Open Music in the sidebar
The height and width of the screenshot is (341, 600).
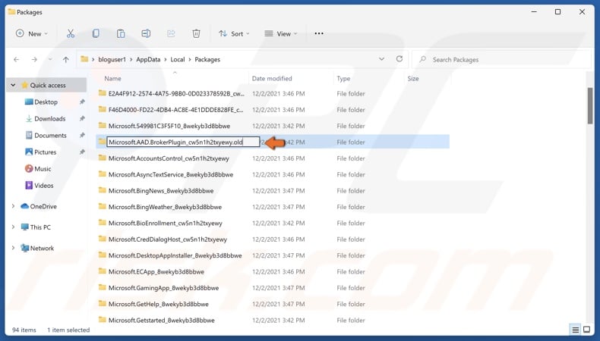[x=43, y=169]
